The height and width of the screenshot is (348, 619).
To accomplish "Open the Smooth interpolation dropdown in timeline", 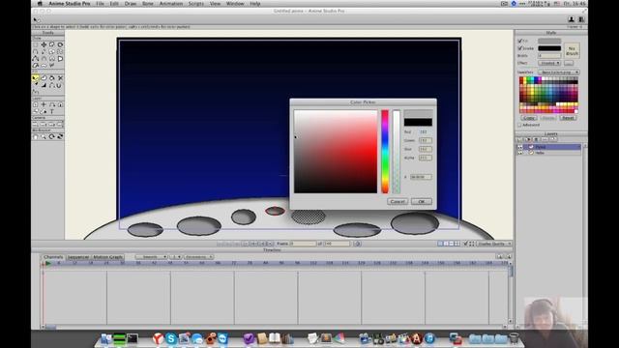I will [x=152, y=257].
